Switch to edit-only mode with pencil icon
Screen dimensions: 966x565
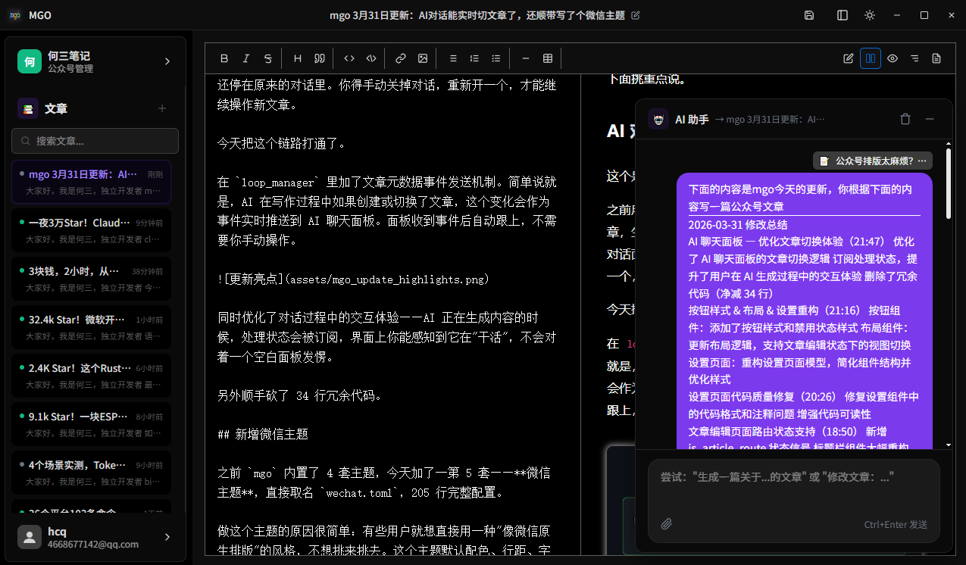[848, 58]
